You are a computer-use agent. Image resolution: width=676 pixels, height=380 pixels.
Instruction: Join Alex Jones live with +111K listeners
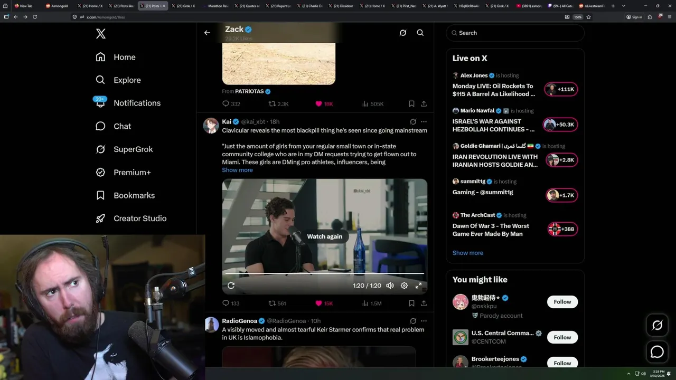[x=561, y=89]
